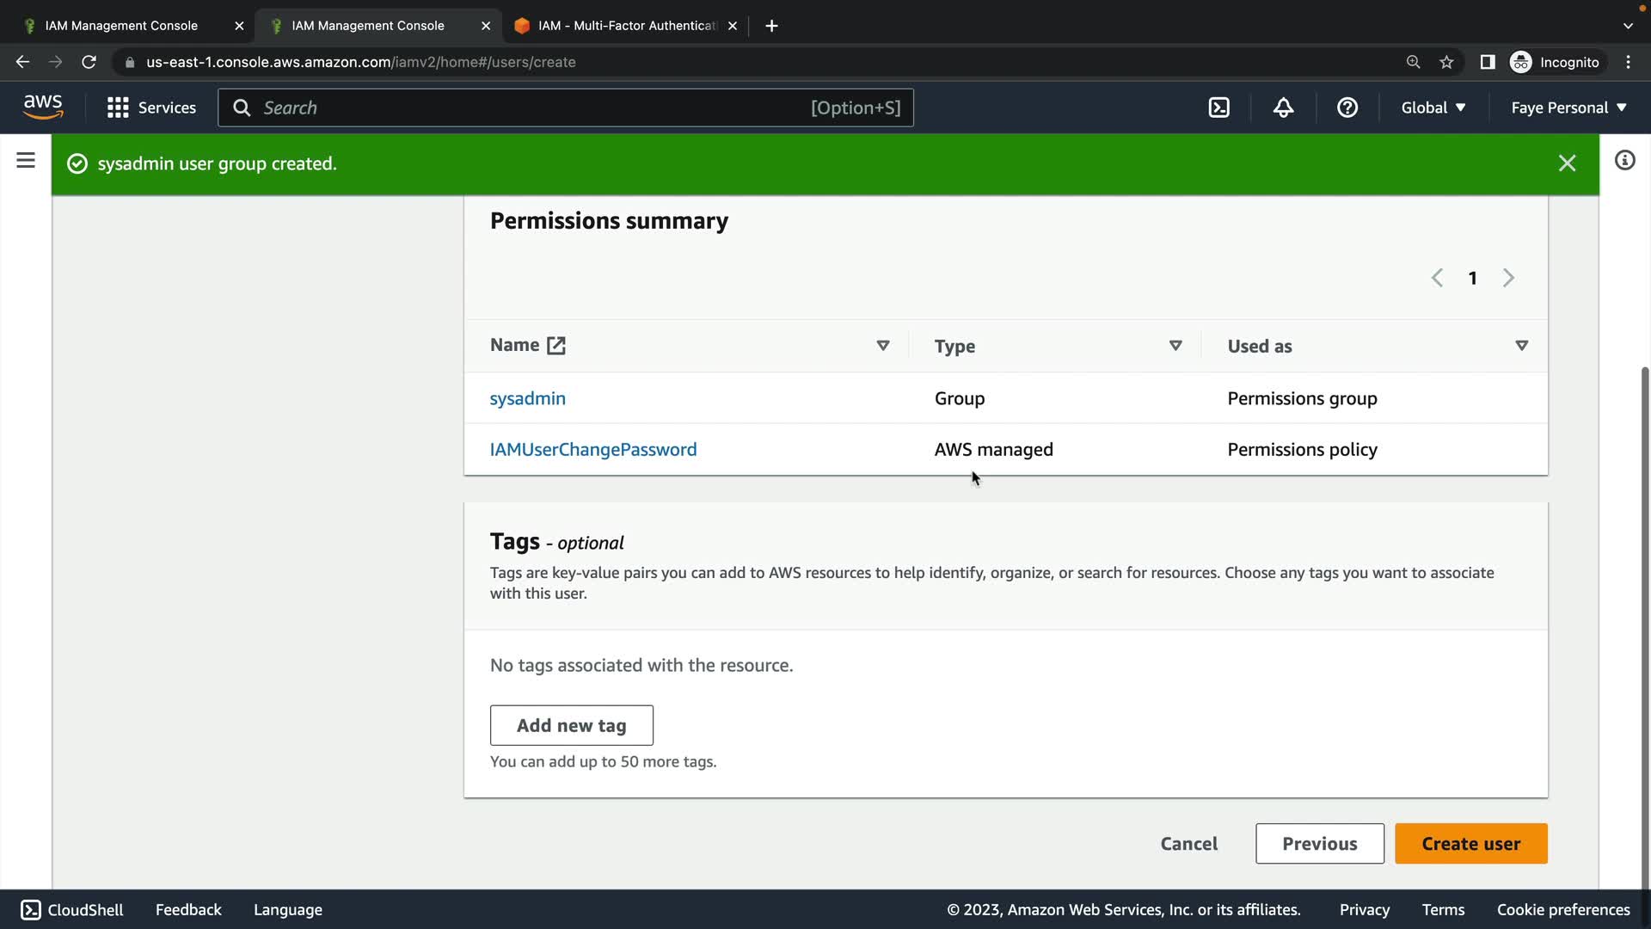Sort by the Used as column arrow
Viewport: 1651px width, 929px height.
[1521, 346]
